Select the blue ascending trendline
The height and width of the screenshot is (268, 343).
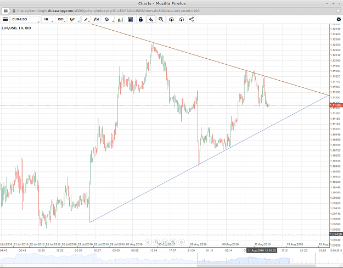click(209, 159)
